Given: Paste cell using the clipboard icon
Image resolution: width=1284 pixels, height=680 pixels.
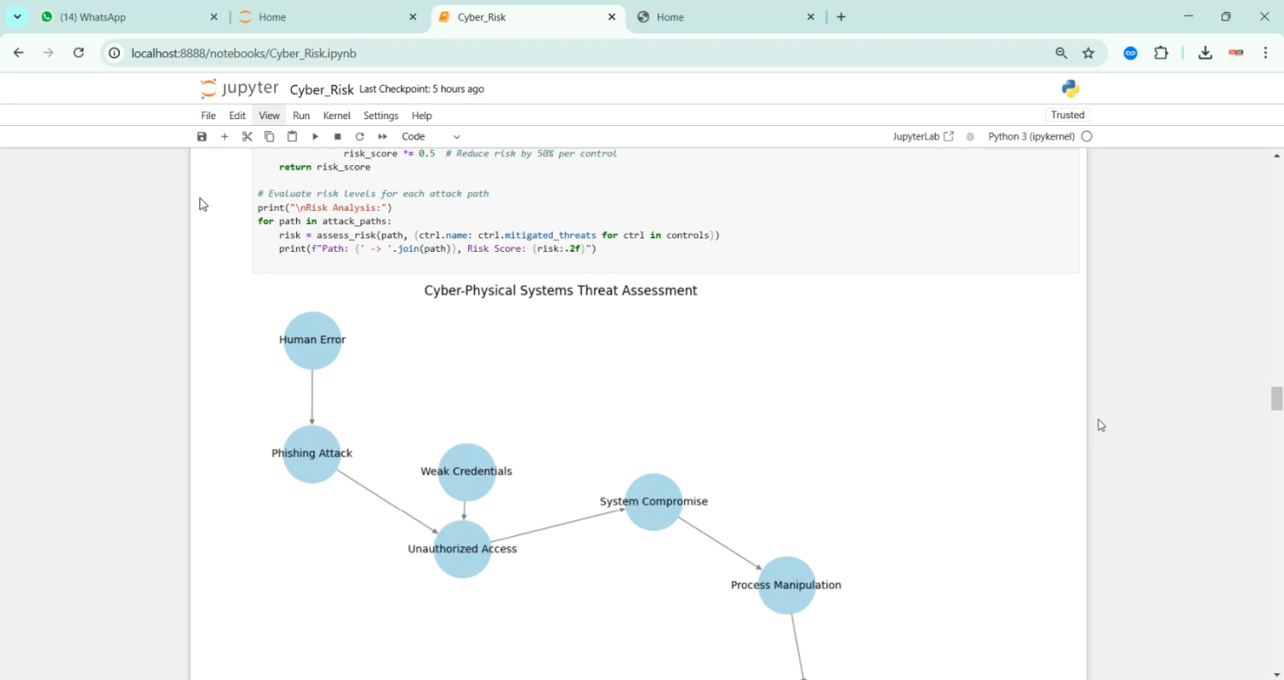Looking at the screenshot, I should (x=292, y=137).
